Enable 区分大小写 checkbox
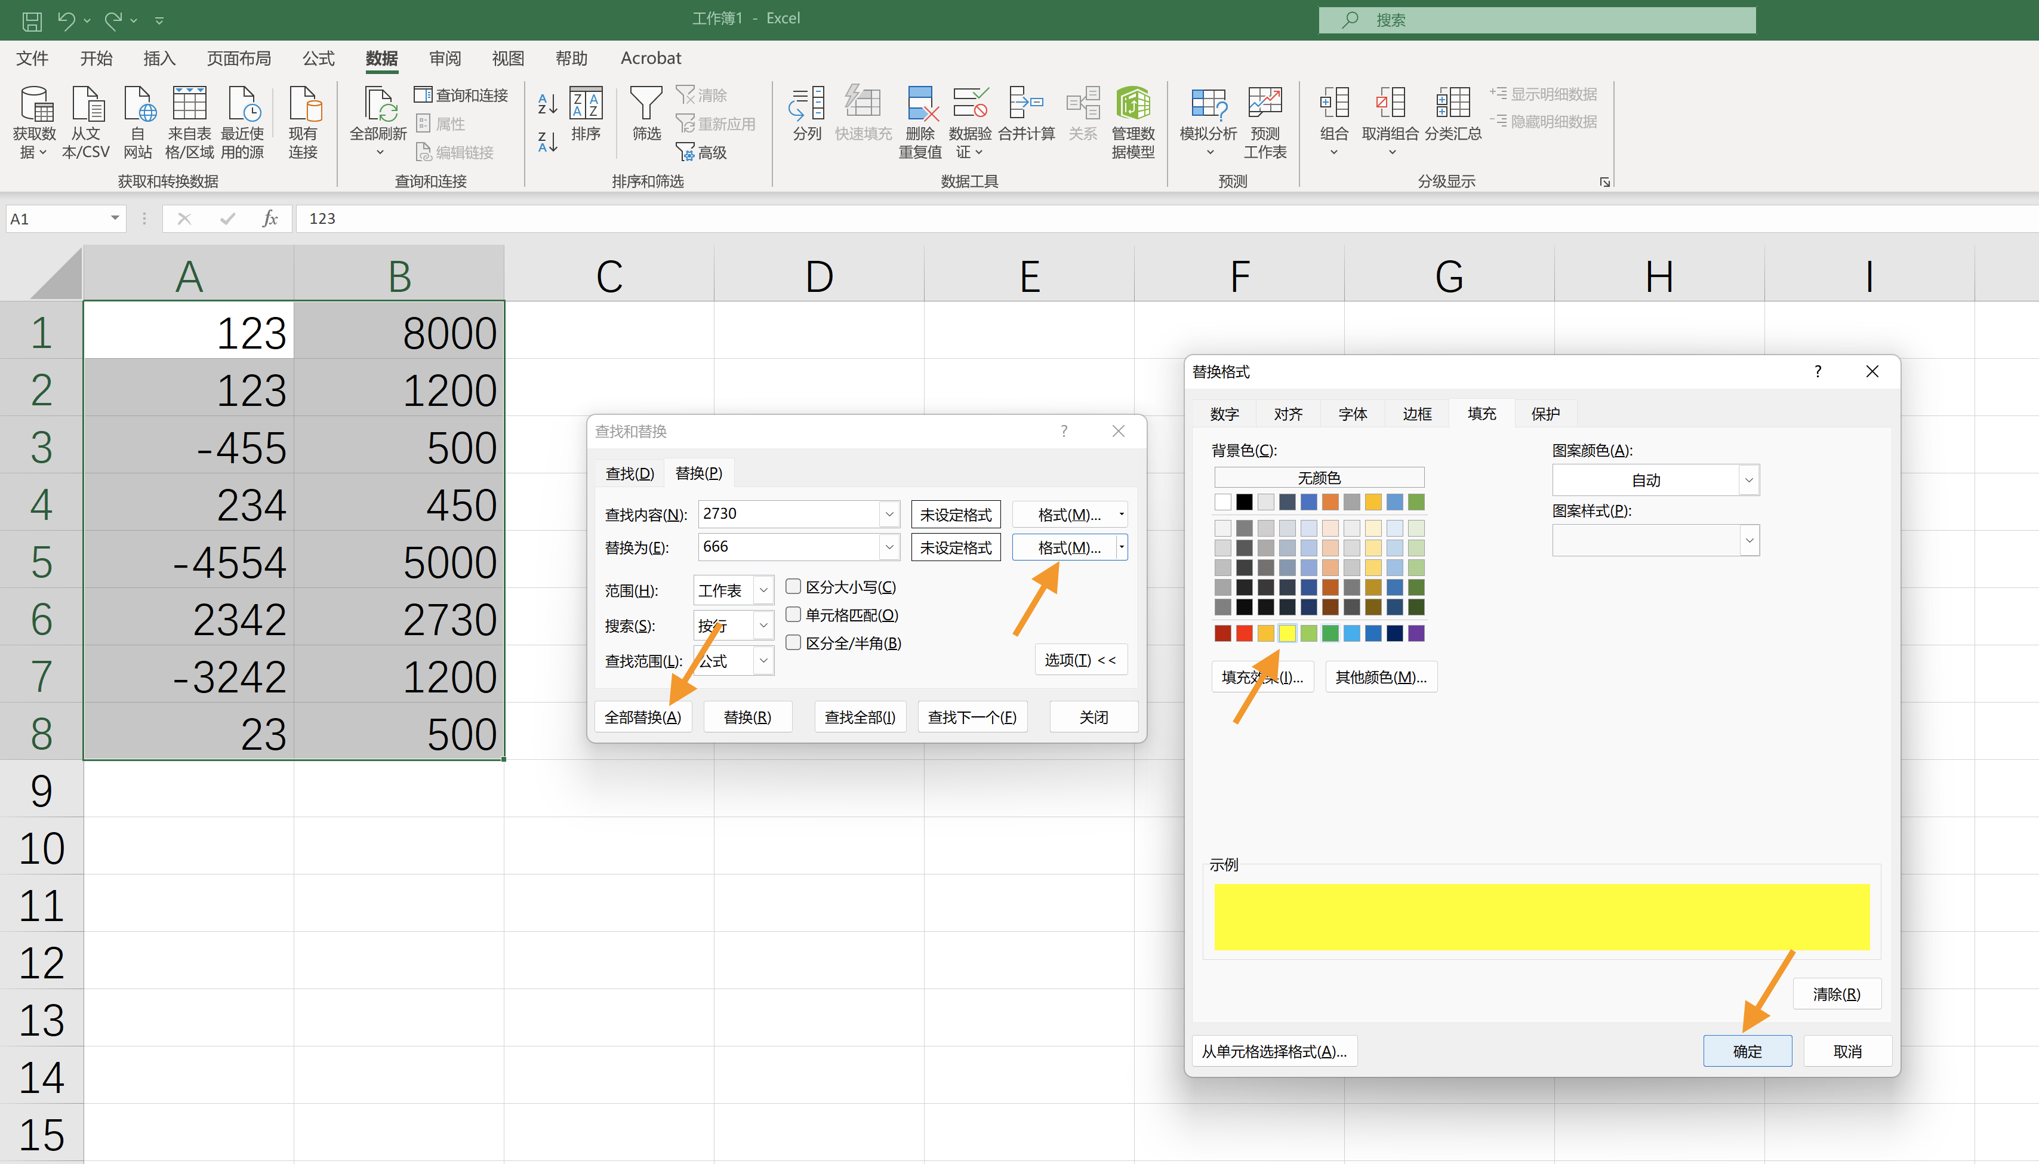 (x=793, y=586)
